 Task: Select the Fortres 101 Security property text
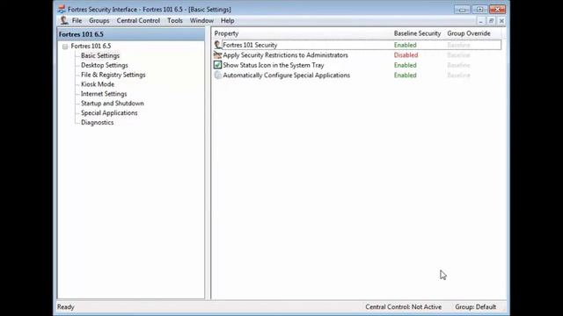pyautogui.click(x=250, y=45)
